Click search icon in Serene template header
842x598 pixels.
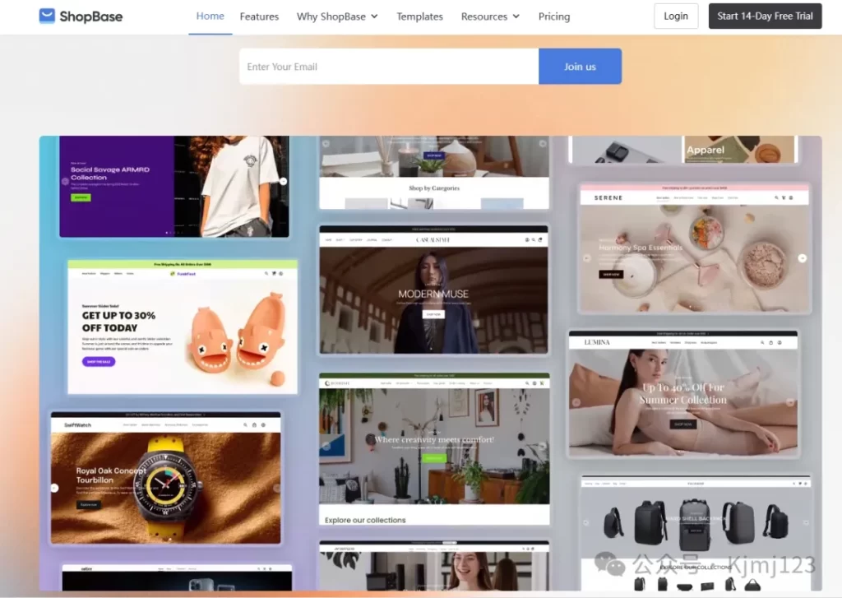776,197
